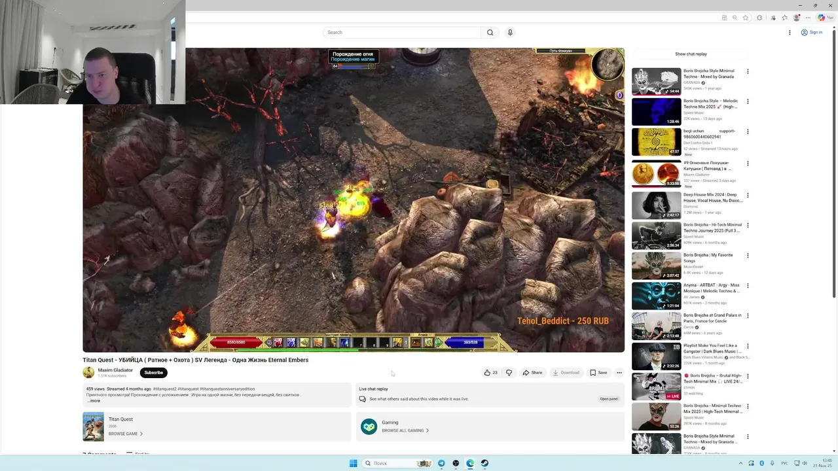Open panel for live chat replay
Viewport: 838px width, 471px height.
tap(609, 398)
